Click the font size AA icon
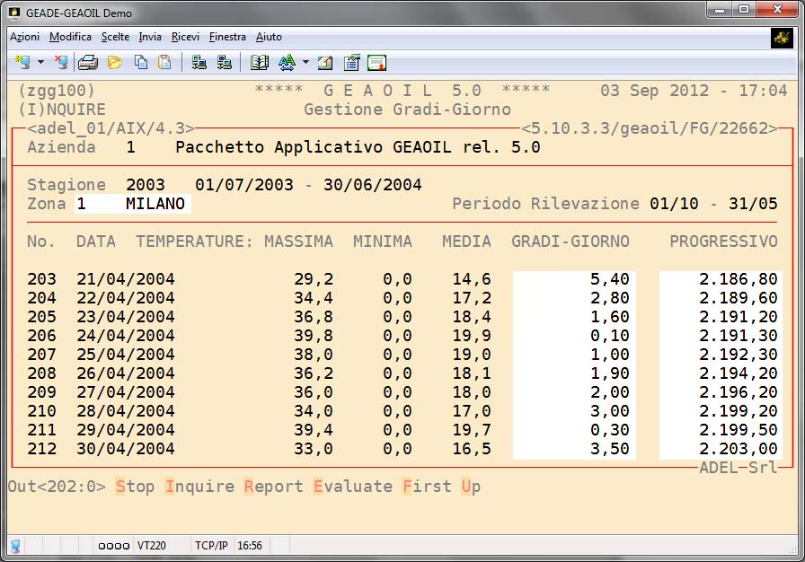Image resolution: width=805 pixels, height=562 pixels. click(287, 63)
